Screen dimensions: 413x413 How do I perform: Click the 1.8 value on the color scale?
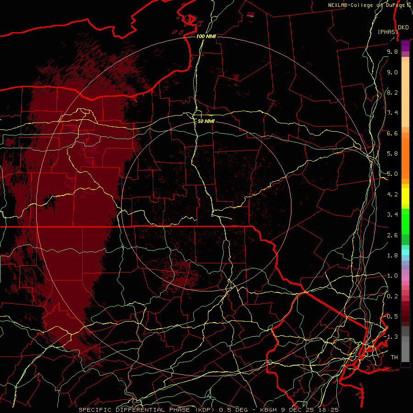point(392,256)
